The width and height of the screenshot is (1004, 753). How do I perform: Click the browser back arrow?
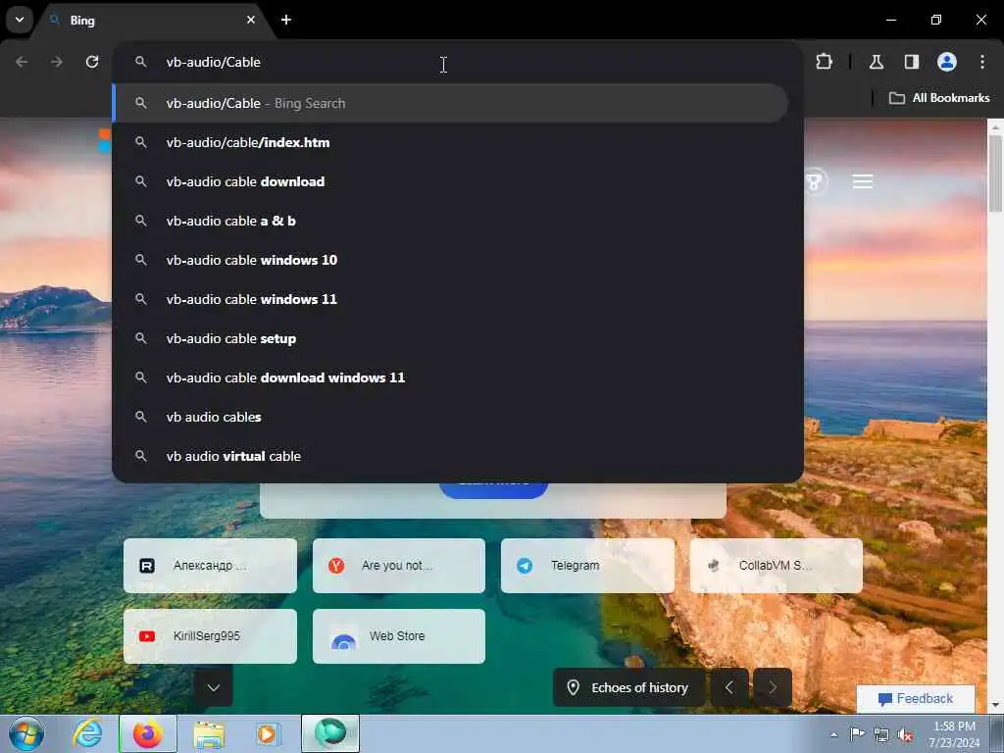(x=22, y=62)
